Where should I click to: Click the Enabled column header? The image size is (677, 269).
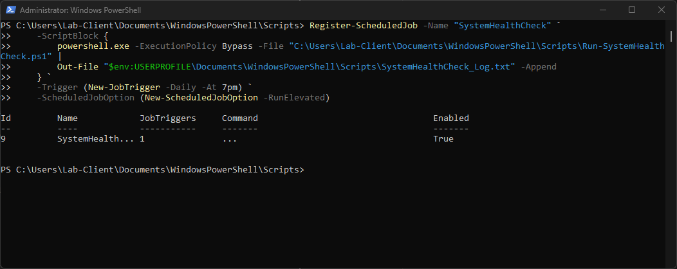point(451,118)
